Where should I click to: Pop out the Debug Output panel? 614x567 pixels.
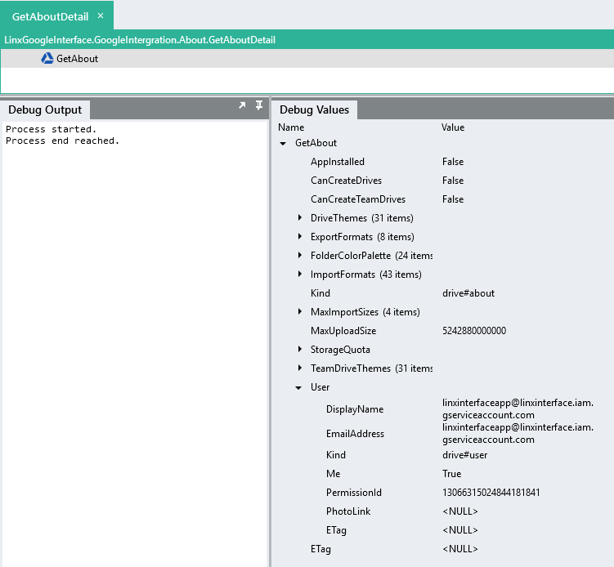[x=242, y=105]
